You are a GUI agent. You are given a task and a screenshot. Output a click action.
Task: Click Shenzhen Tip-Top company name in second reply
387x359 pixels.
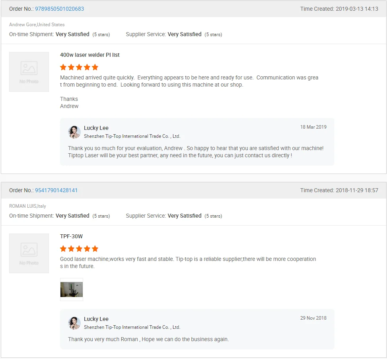point(132,327)
